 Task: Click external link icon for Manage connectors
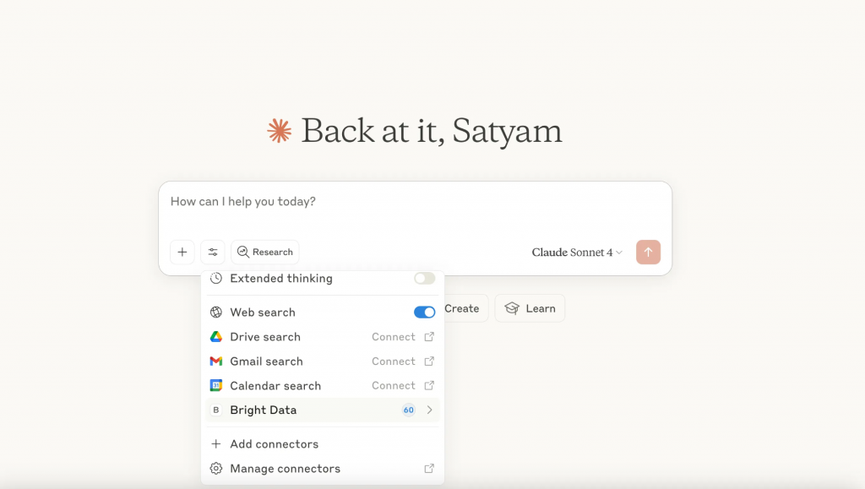pos(429,469)
